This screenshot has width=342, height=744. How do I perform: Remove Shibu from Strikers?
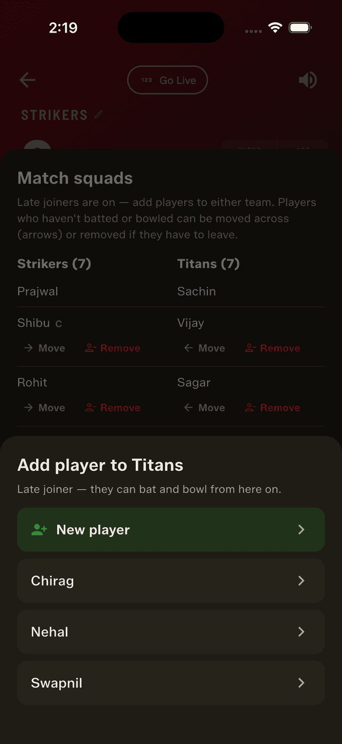pyautogui.click(x=113, y=348)
